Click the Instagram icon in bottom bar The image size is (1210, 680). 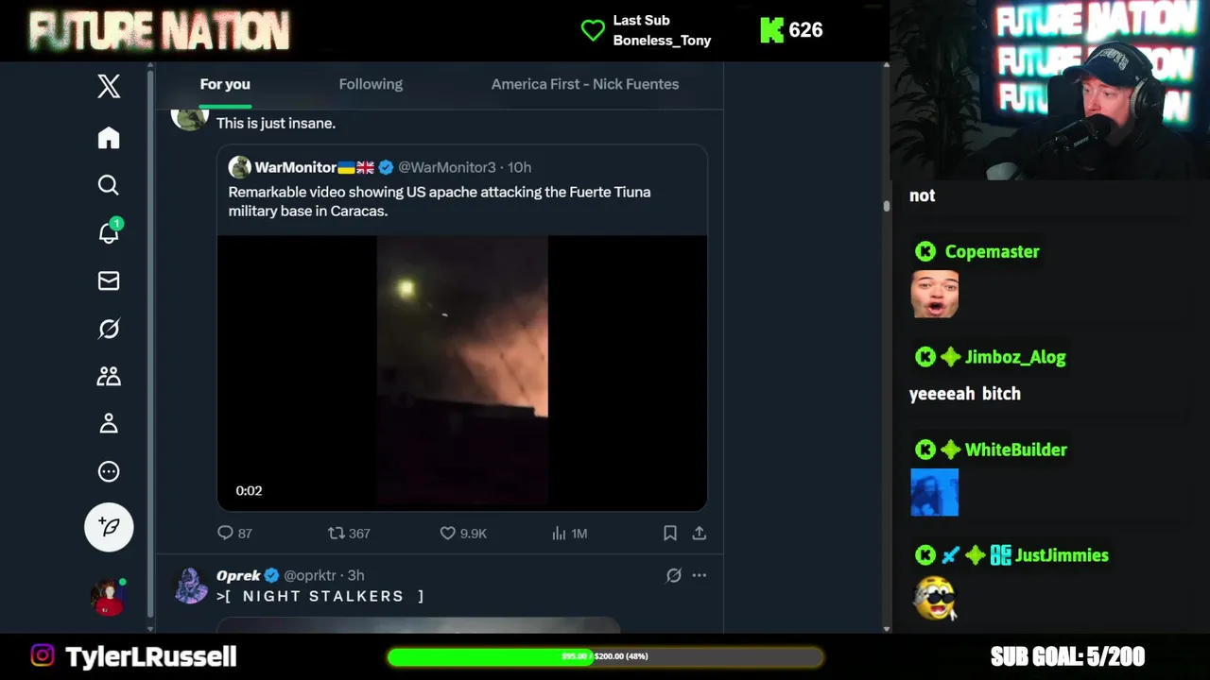tap(43, 655)
